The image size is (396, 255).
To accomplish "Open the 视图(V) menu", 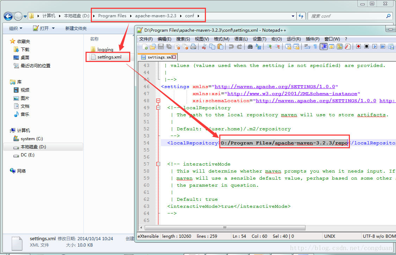I will [x=202, y=39].
